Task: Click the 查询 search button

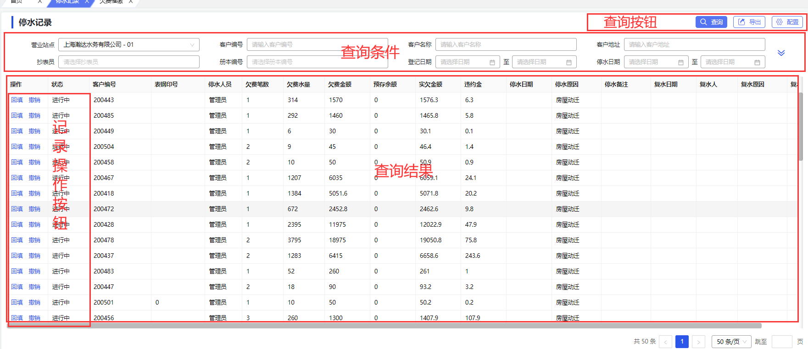Action: [x=711, y=22]
